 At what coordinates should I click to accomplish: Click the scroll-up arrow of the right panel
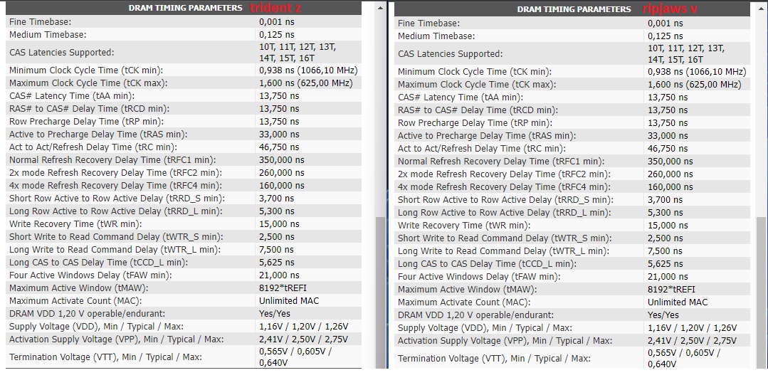point(761,9)
